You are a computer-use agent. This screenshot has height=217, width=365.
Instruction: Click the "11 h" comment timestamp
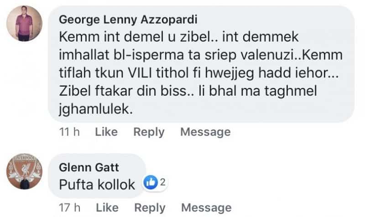coord(69,132)
